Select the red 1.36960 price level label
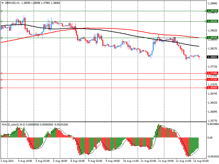 click(x=212, y=88)
